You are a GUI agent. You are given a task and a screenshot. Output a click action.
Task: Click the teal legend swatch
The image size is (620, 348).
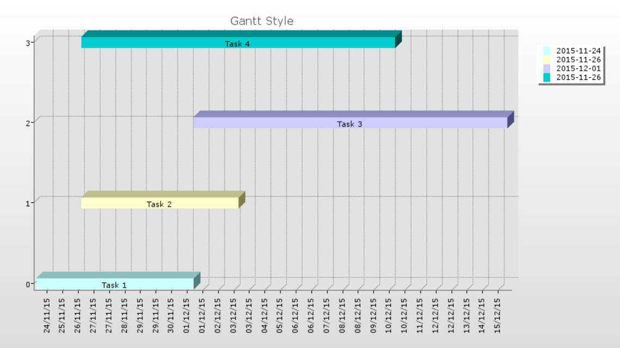(x=547, y=78)
